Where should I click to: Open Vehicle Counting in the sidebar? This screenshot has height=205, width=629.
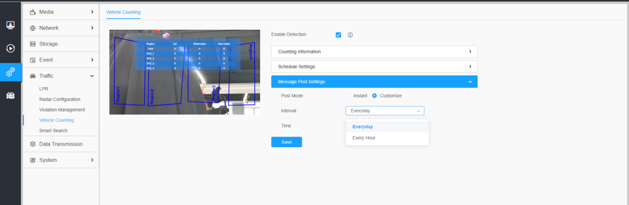[x=57, y=120]
